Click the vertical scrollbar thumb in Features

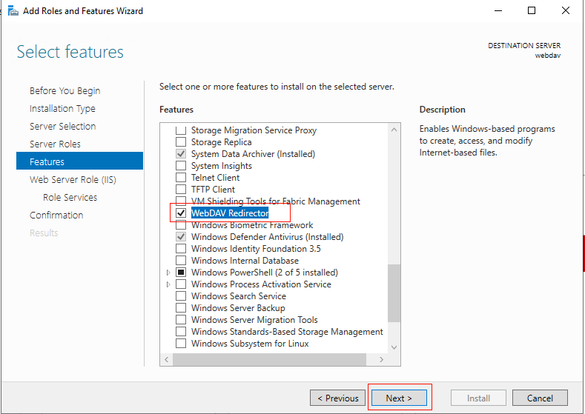[394, 293]
